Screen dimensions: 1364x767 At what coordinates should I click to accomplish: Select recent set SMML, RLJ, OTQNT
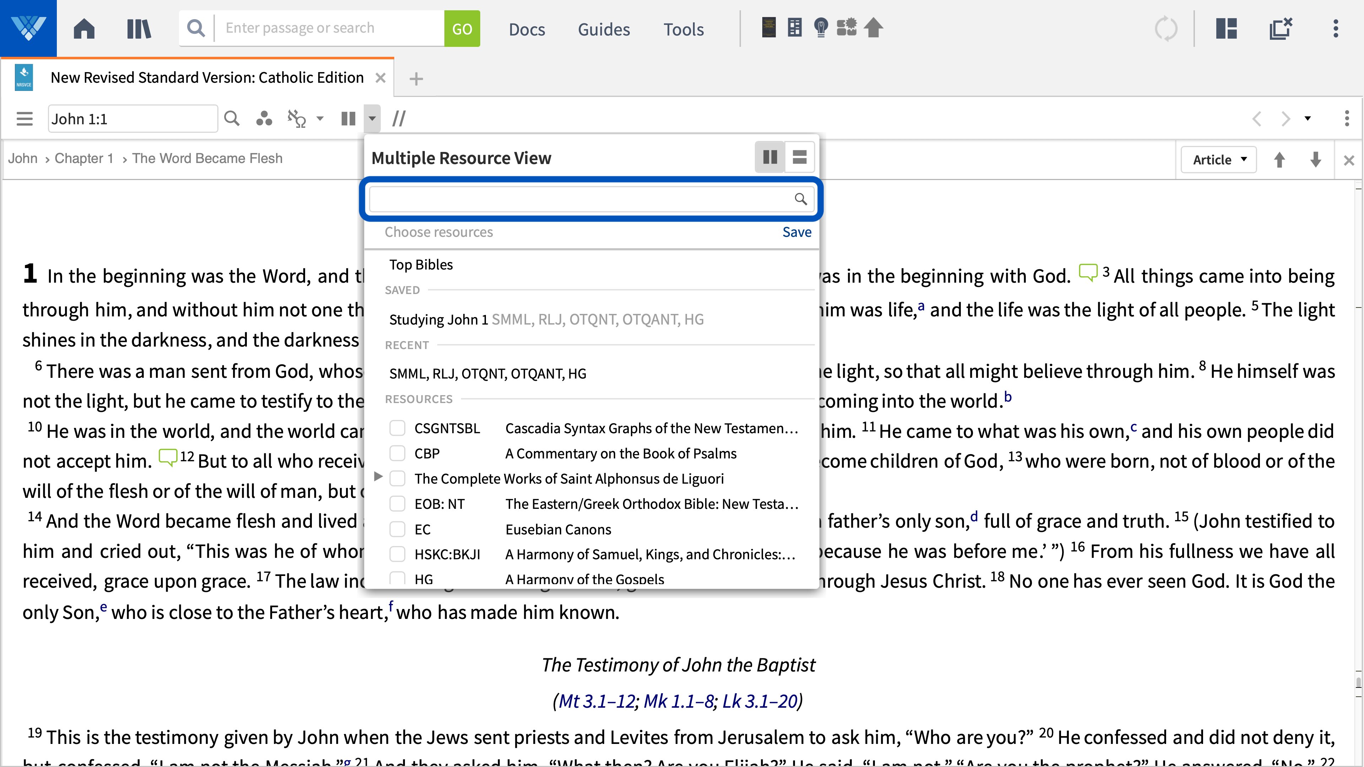pos(488,374)
